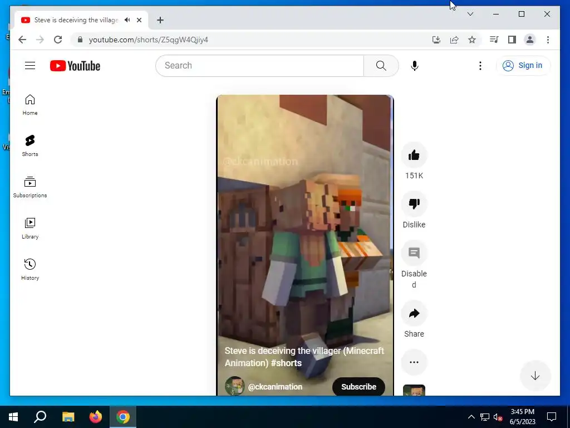Close the Steve is deceiving tab
Viewport: 570px width, 428px height.
coord(139,20)
